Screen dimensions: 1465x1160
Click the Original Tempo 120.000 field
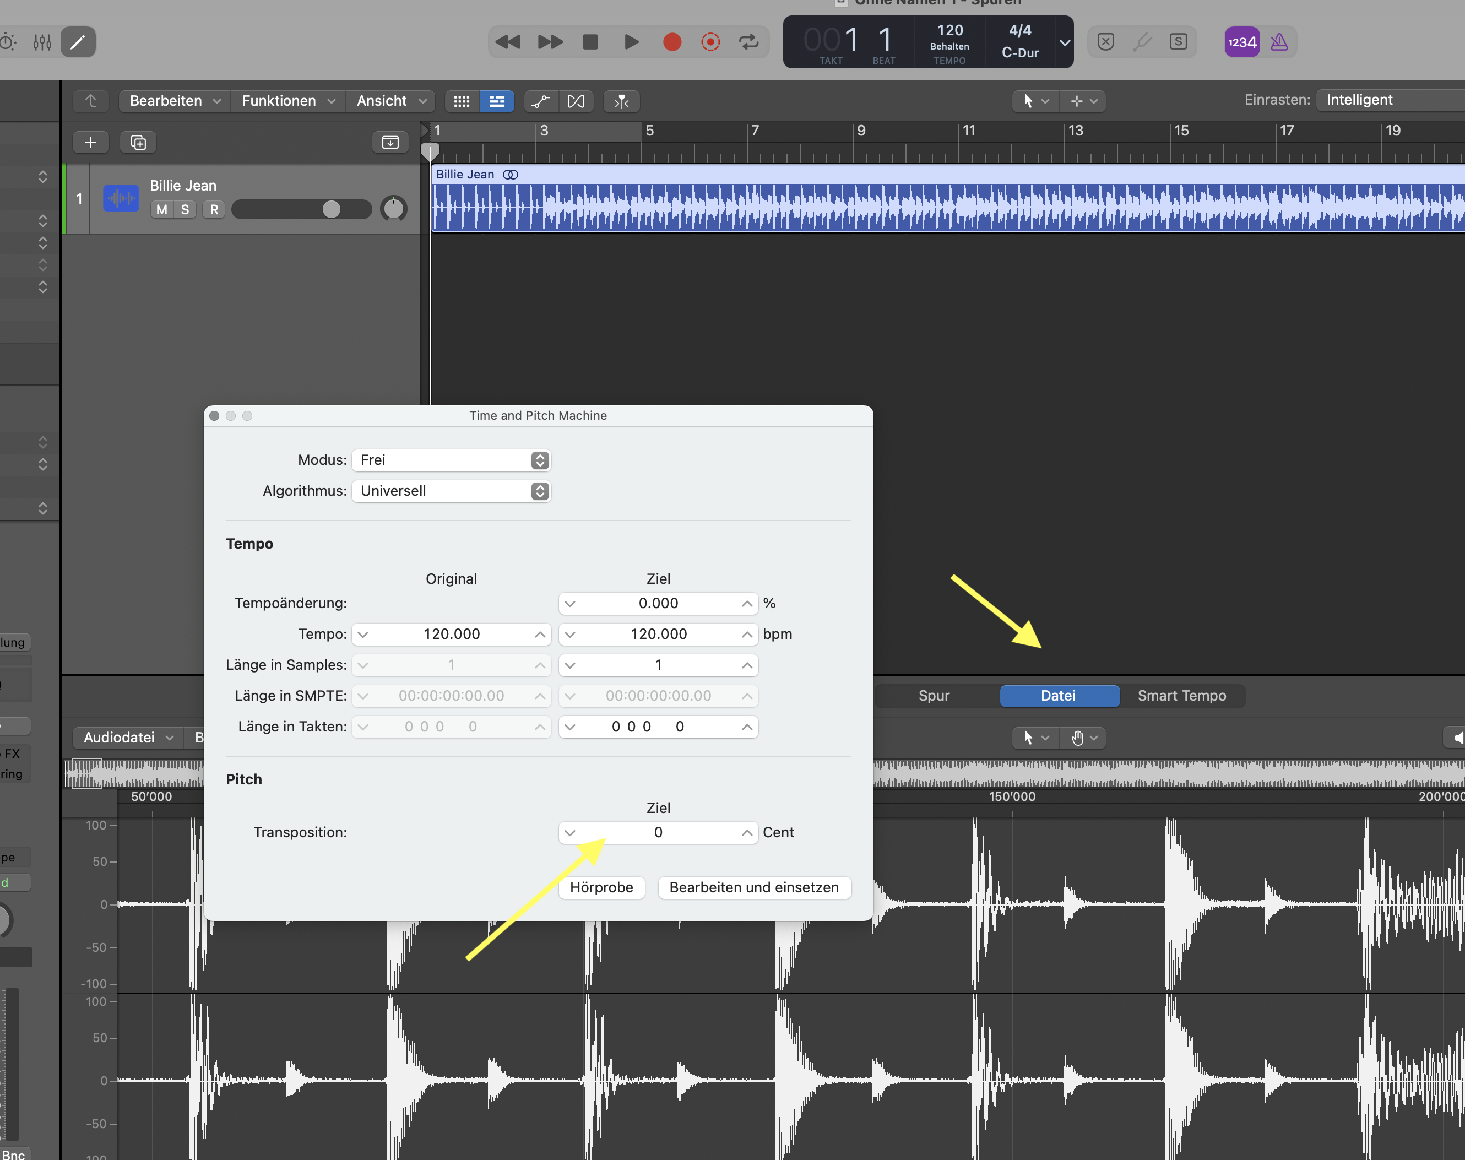coord(452,635)
